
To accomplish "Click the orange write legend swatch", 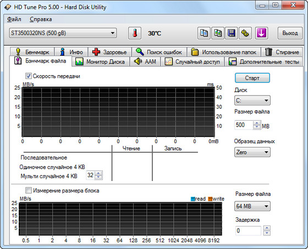I will [210, 199].
